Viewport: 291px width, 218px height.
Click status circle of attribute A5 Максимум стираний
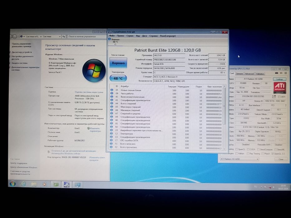point(112,107)
